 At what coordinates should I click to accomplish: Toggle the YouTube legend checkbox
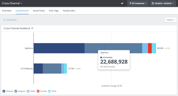point(38,91)
